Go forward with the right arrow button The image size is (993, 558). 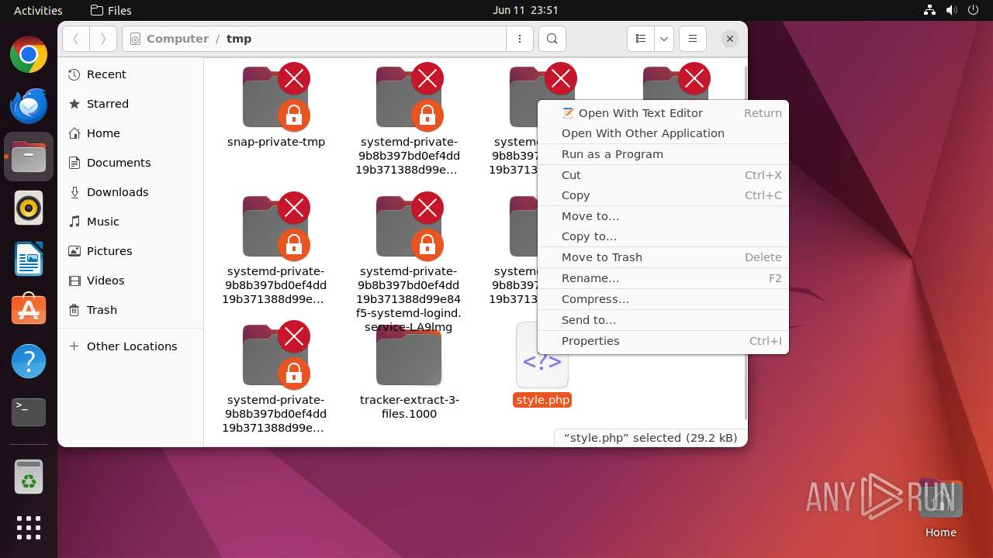pos(103,39)
